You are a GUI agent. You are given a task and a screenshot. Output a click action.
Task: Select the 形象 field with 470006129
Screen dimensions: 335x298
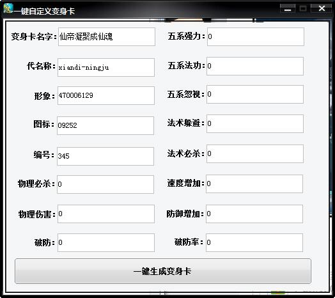pos(106,95)
